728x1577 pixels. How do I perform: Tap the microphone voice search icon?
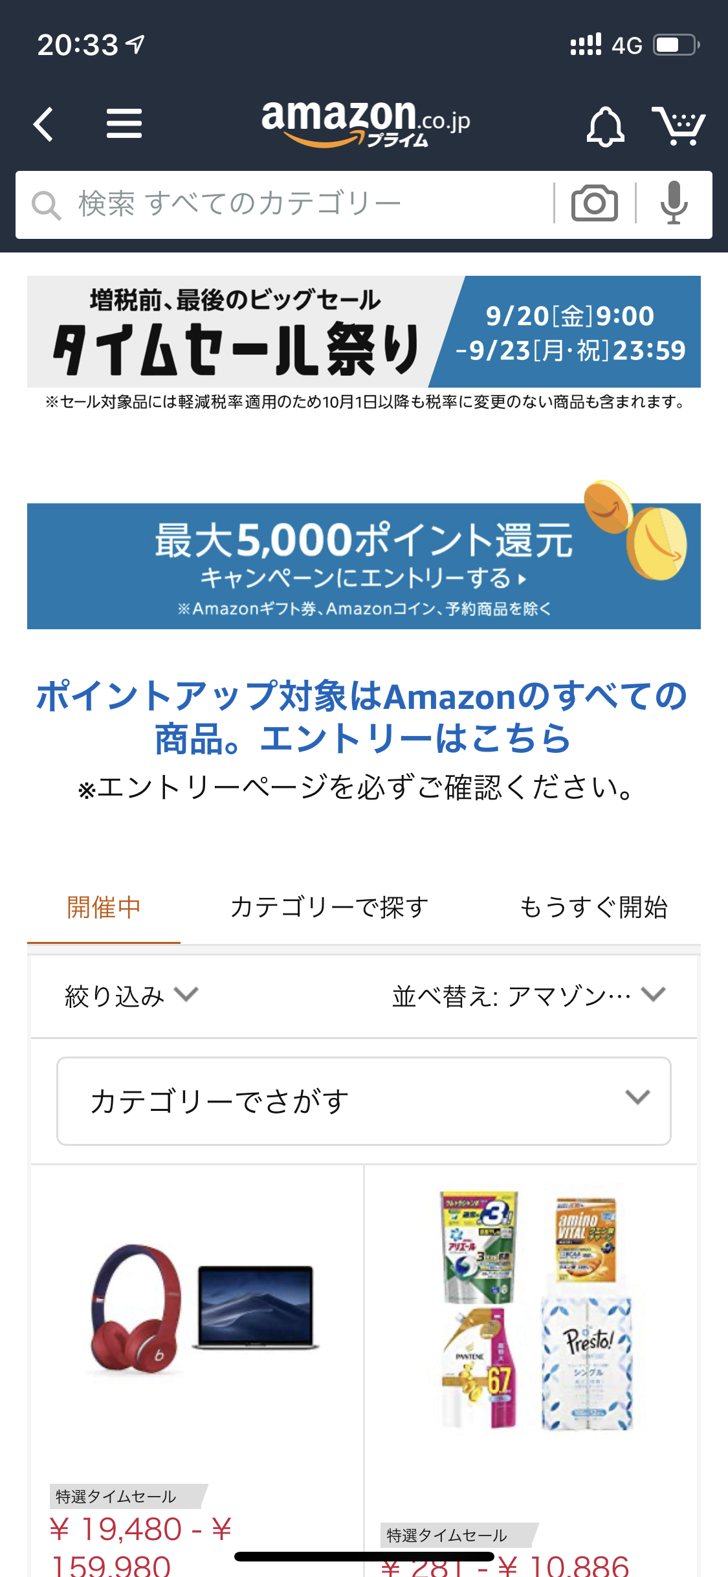click(674, 203)
